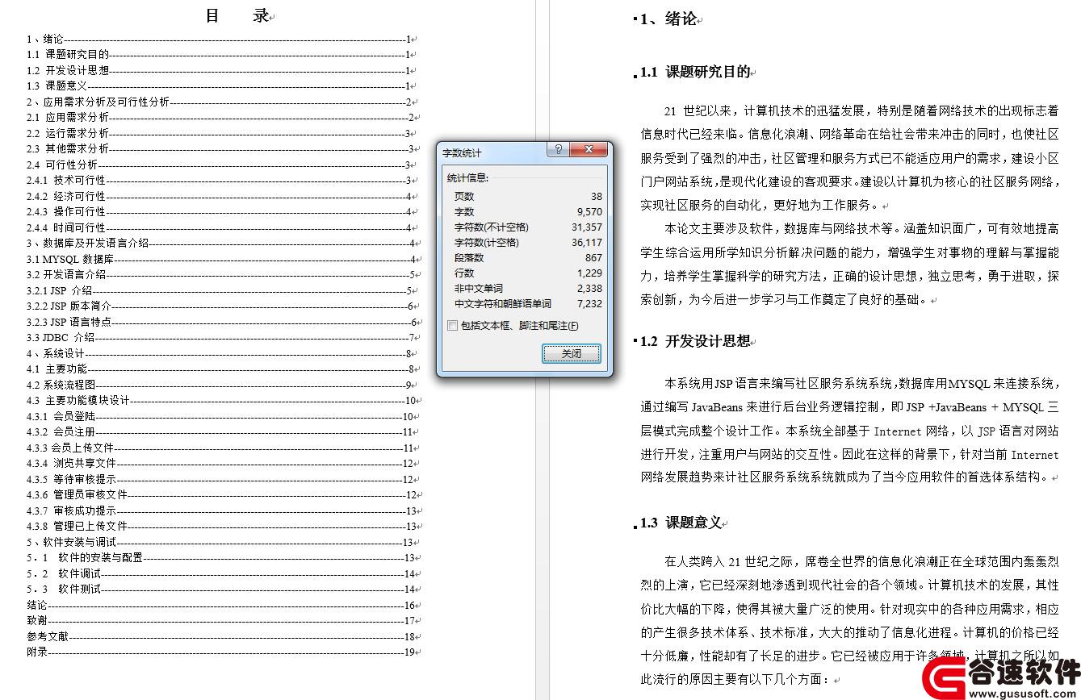The image size is (1081, 700).
Task: Open TOC entry 附录
Action: coord(224,652)
